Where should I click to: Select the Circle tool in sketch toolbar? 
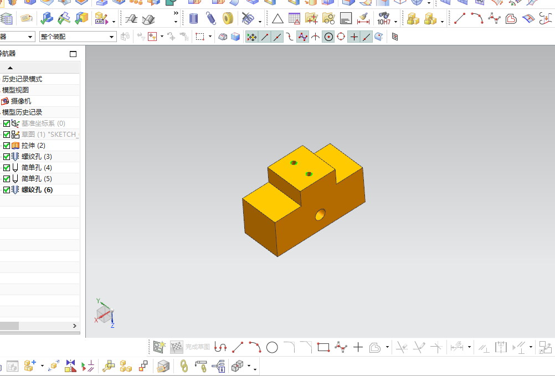pos(272,347)
